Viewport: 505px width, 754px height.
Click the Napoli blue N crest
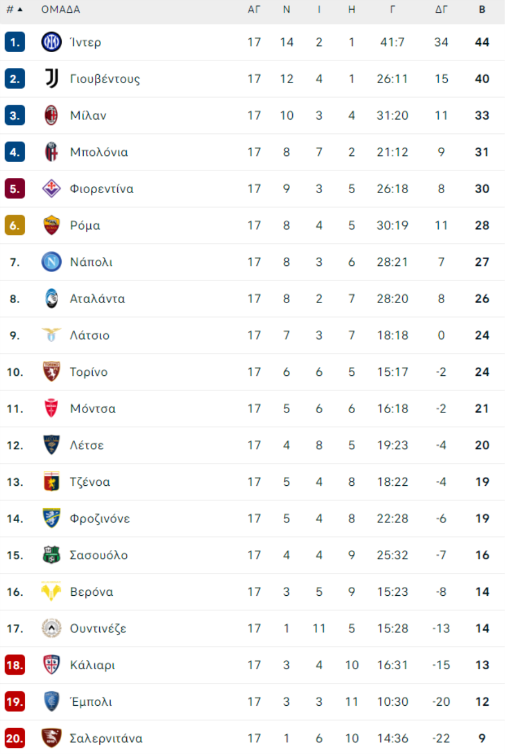click(x=52, y=262)
